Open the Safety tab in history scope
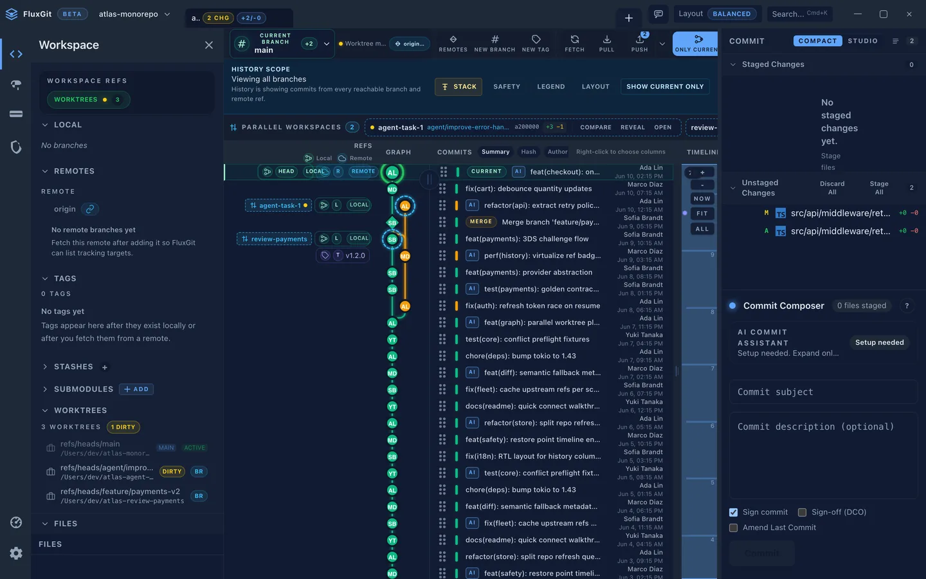Viewport: 926px width, 579px height. pos(507,86)
